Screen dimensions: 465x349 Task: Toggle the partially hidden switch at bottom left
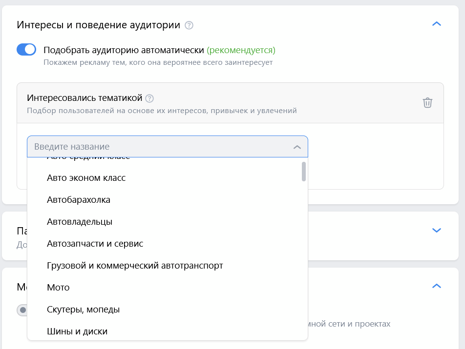coord(22,310)
